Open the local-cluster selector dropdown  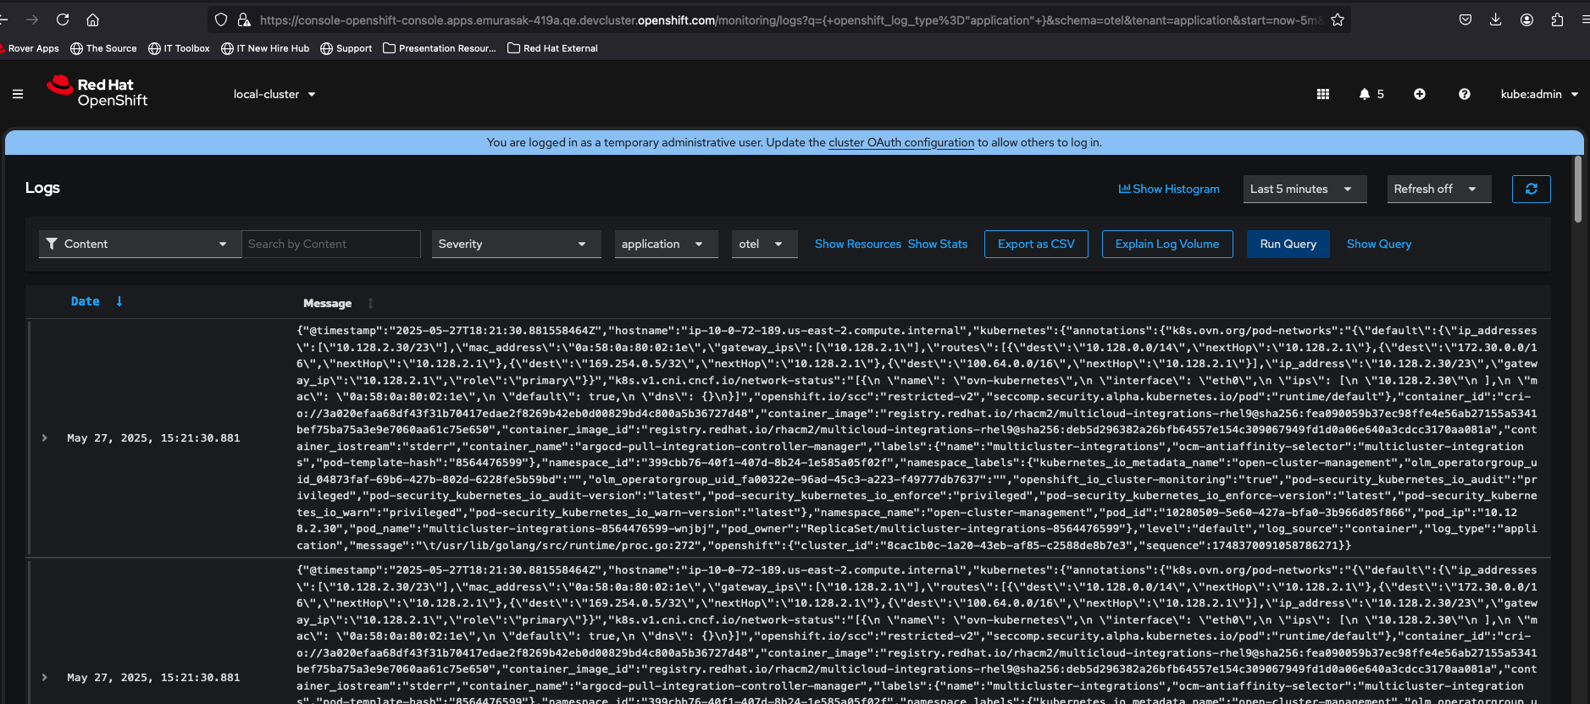point(274,94)
